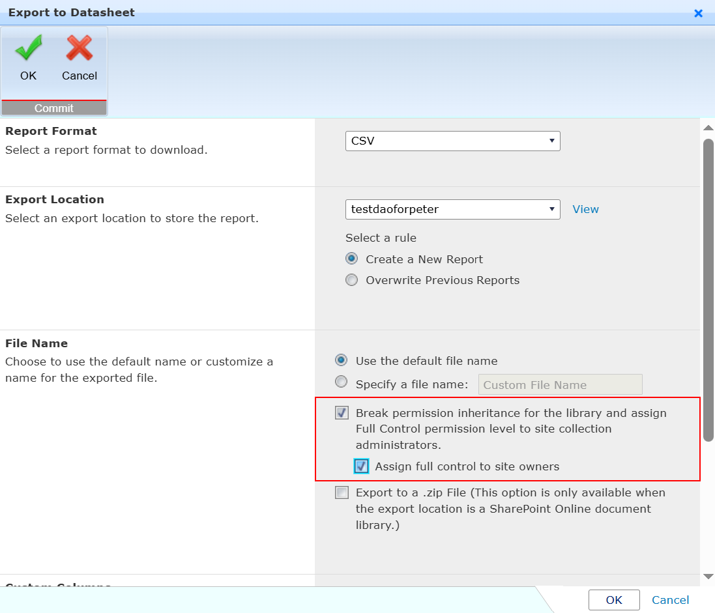Choose Specify a file name option

click(341, 382)
